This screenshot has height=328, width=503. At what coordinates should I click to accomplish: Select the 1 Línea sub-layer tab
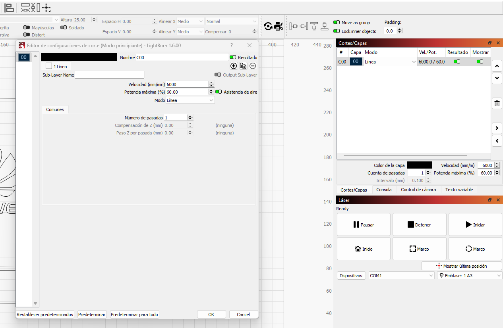click(x=56, y=66)
